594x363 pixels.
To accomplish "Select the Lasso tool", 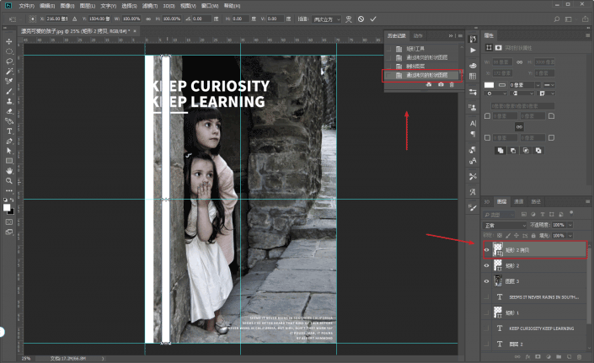I will [9, 61].
